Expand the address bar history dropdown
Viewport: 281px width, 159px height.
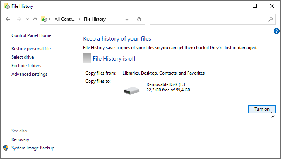(127, 19)
